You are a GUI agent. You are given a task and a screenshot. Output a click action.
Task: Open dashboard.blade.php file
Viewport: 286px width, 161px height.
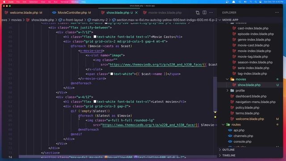tap(251, 96)
